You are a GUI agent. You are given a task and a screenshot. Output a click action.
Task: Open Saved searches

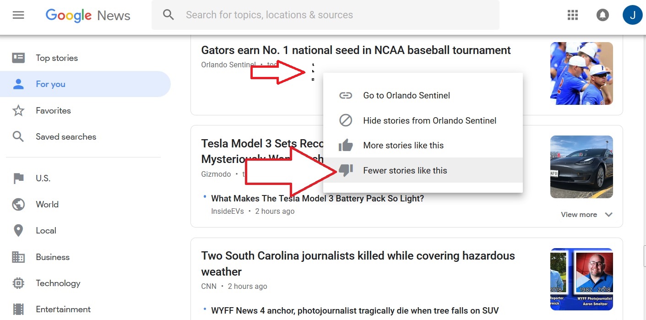click(x=66, y=136)
